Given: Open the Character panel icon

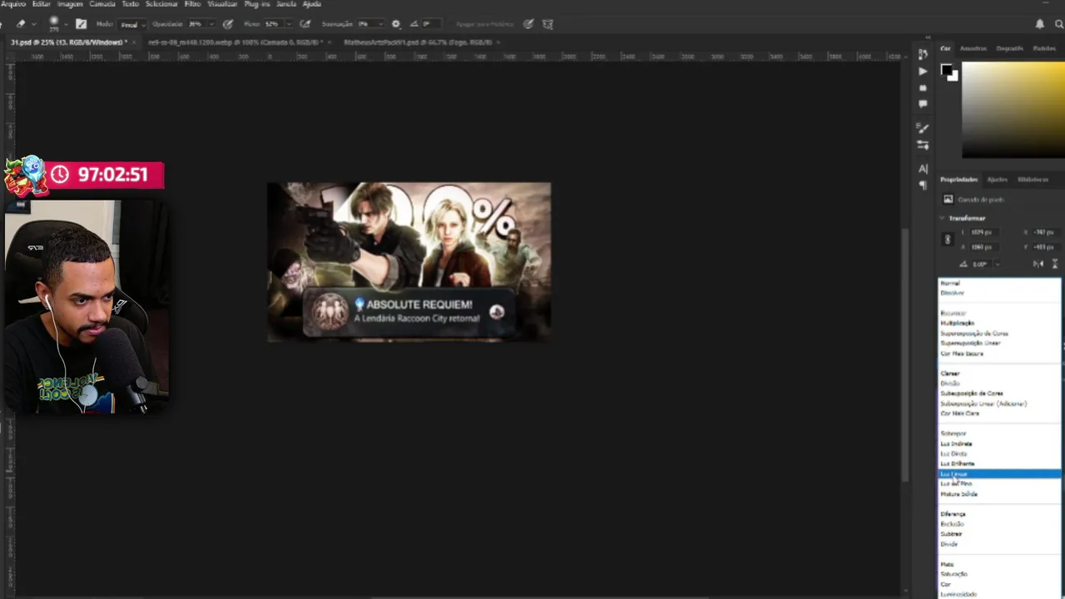Looking at the screenshot, I should pos(923,169).
